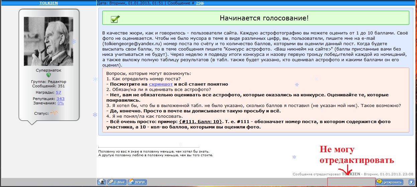The width and height of the screenshot is (417, 187).
Task: Click the 'Дата: Вторник, 01.01.2013, 01:51' text
Action: [x=130, y=3]
